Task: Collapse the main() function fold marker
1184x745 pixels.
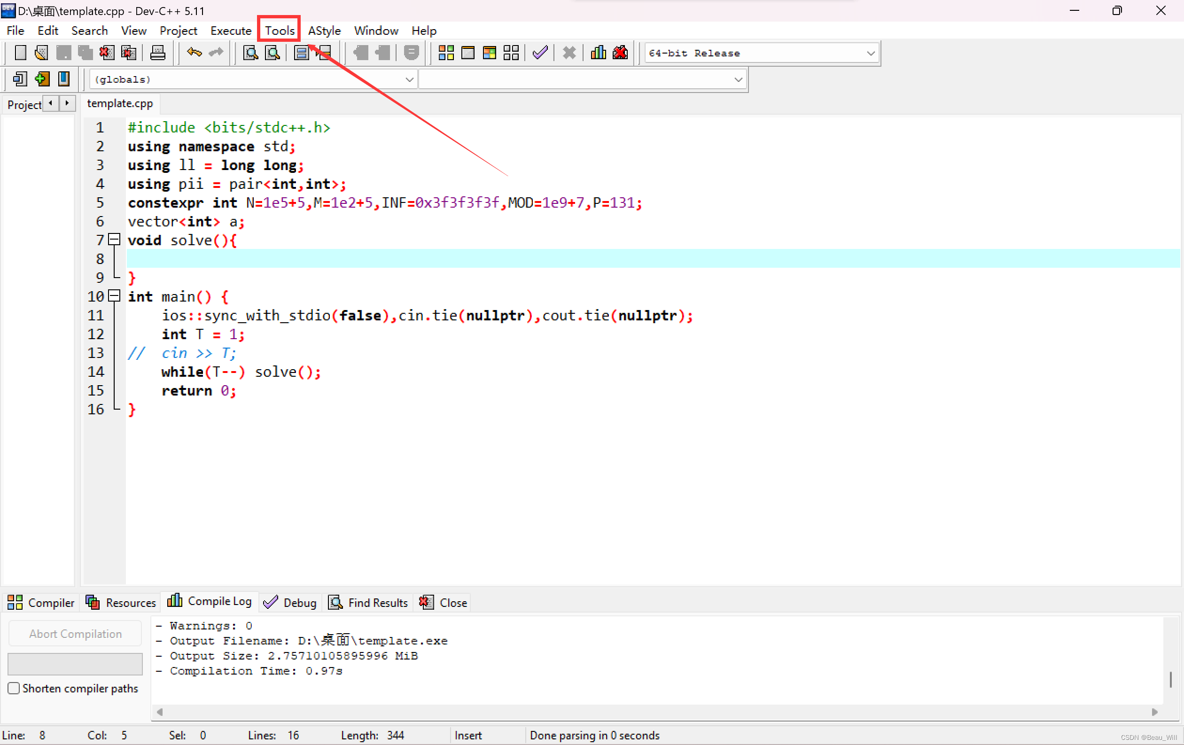Action: (114, 296)
